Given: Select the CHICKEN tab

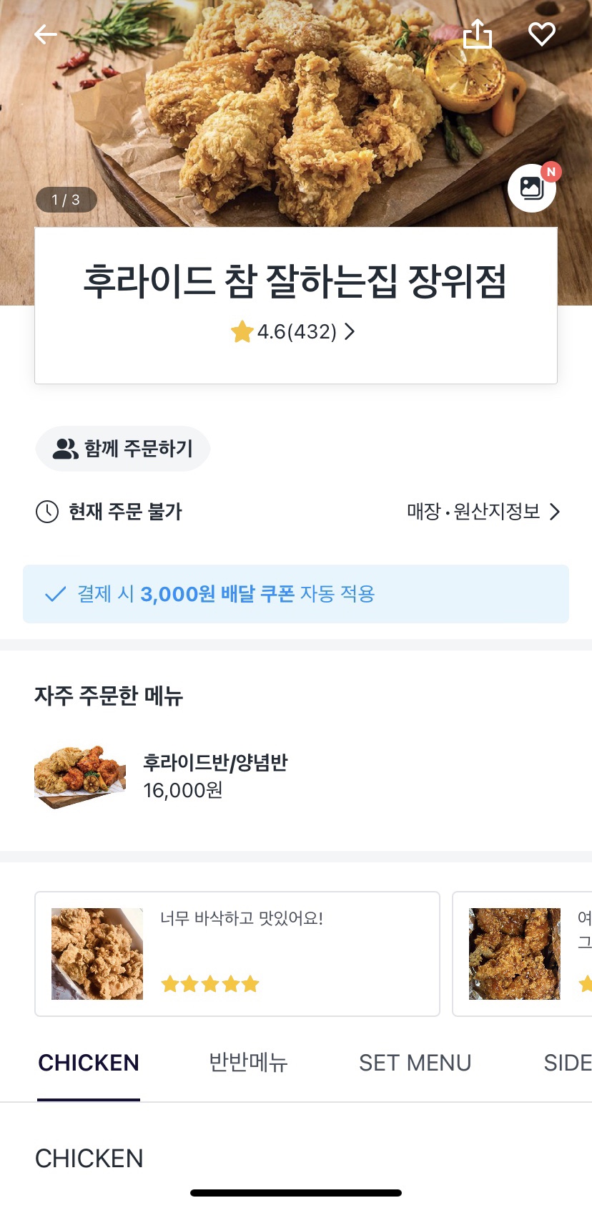Looking at the screenshot, I should (x=89, y=1063).
